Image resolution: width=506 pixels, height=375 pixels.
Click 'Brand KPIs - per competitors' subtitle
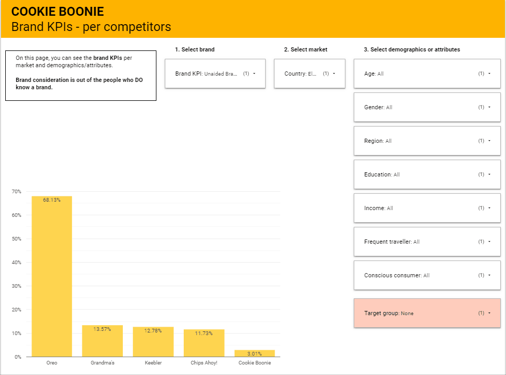pos(91,27)
